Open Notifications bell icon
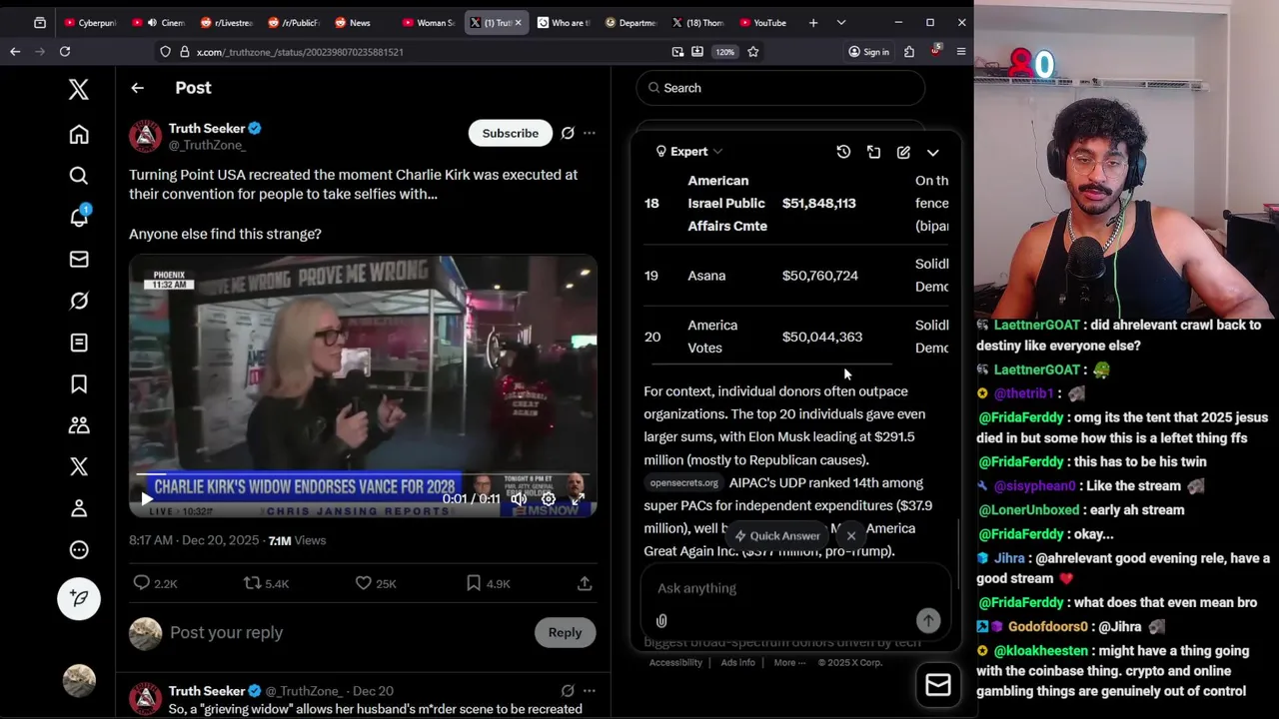Image resolution: width=1279 pixels, height=719 pixels. (79, 217)
